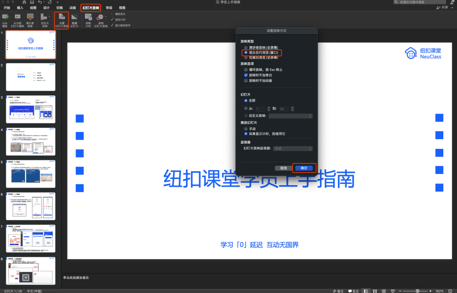Select All slides (全部) radio button
The image size is (457, 293).
tap(246, 100)
